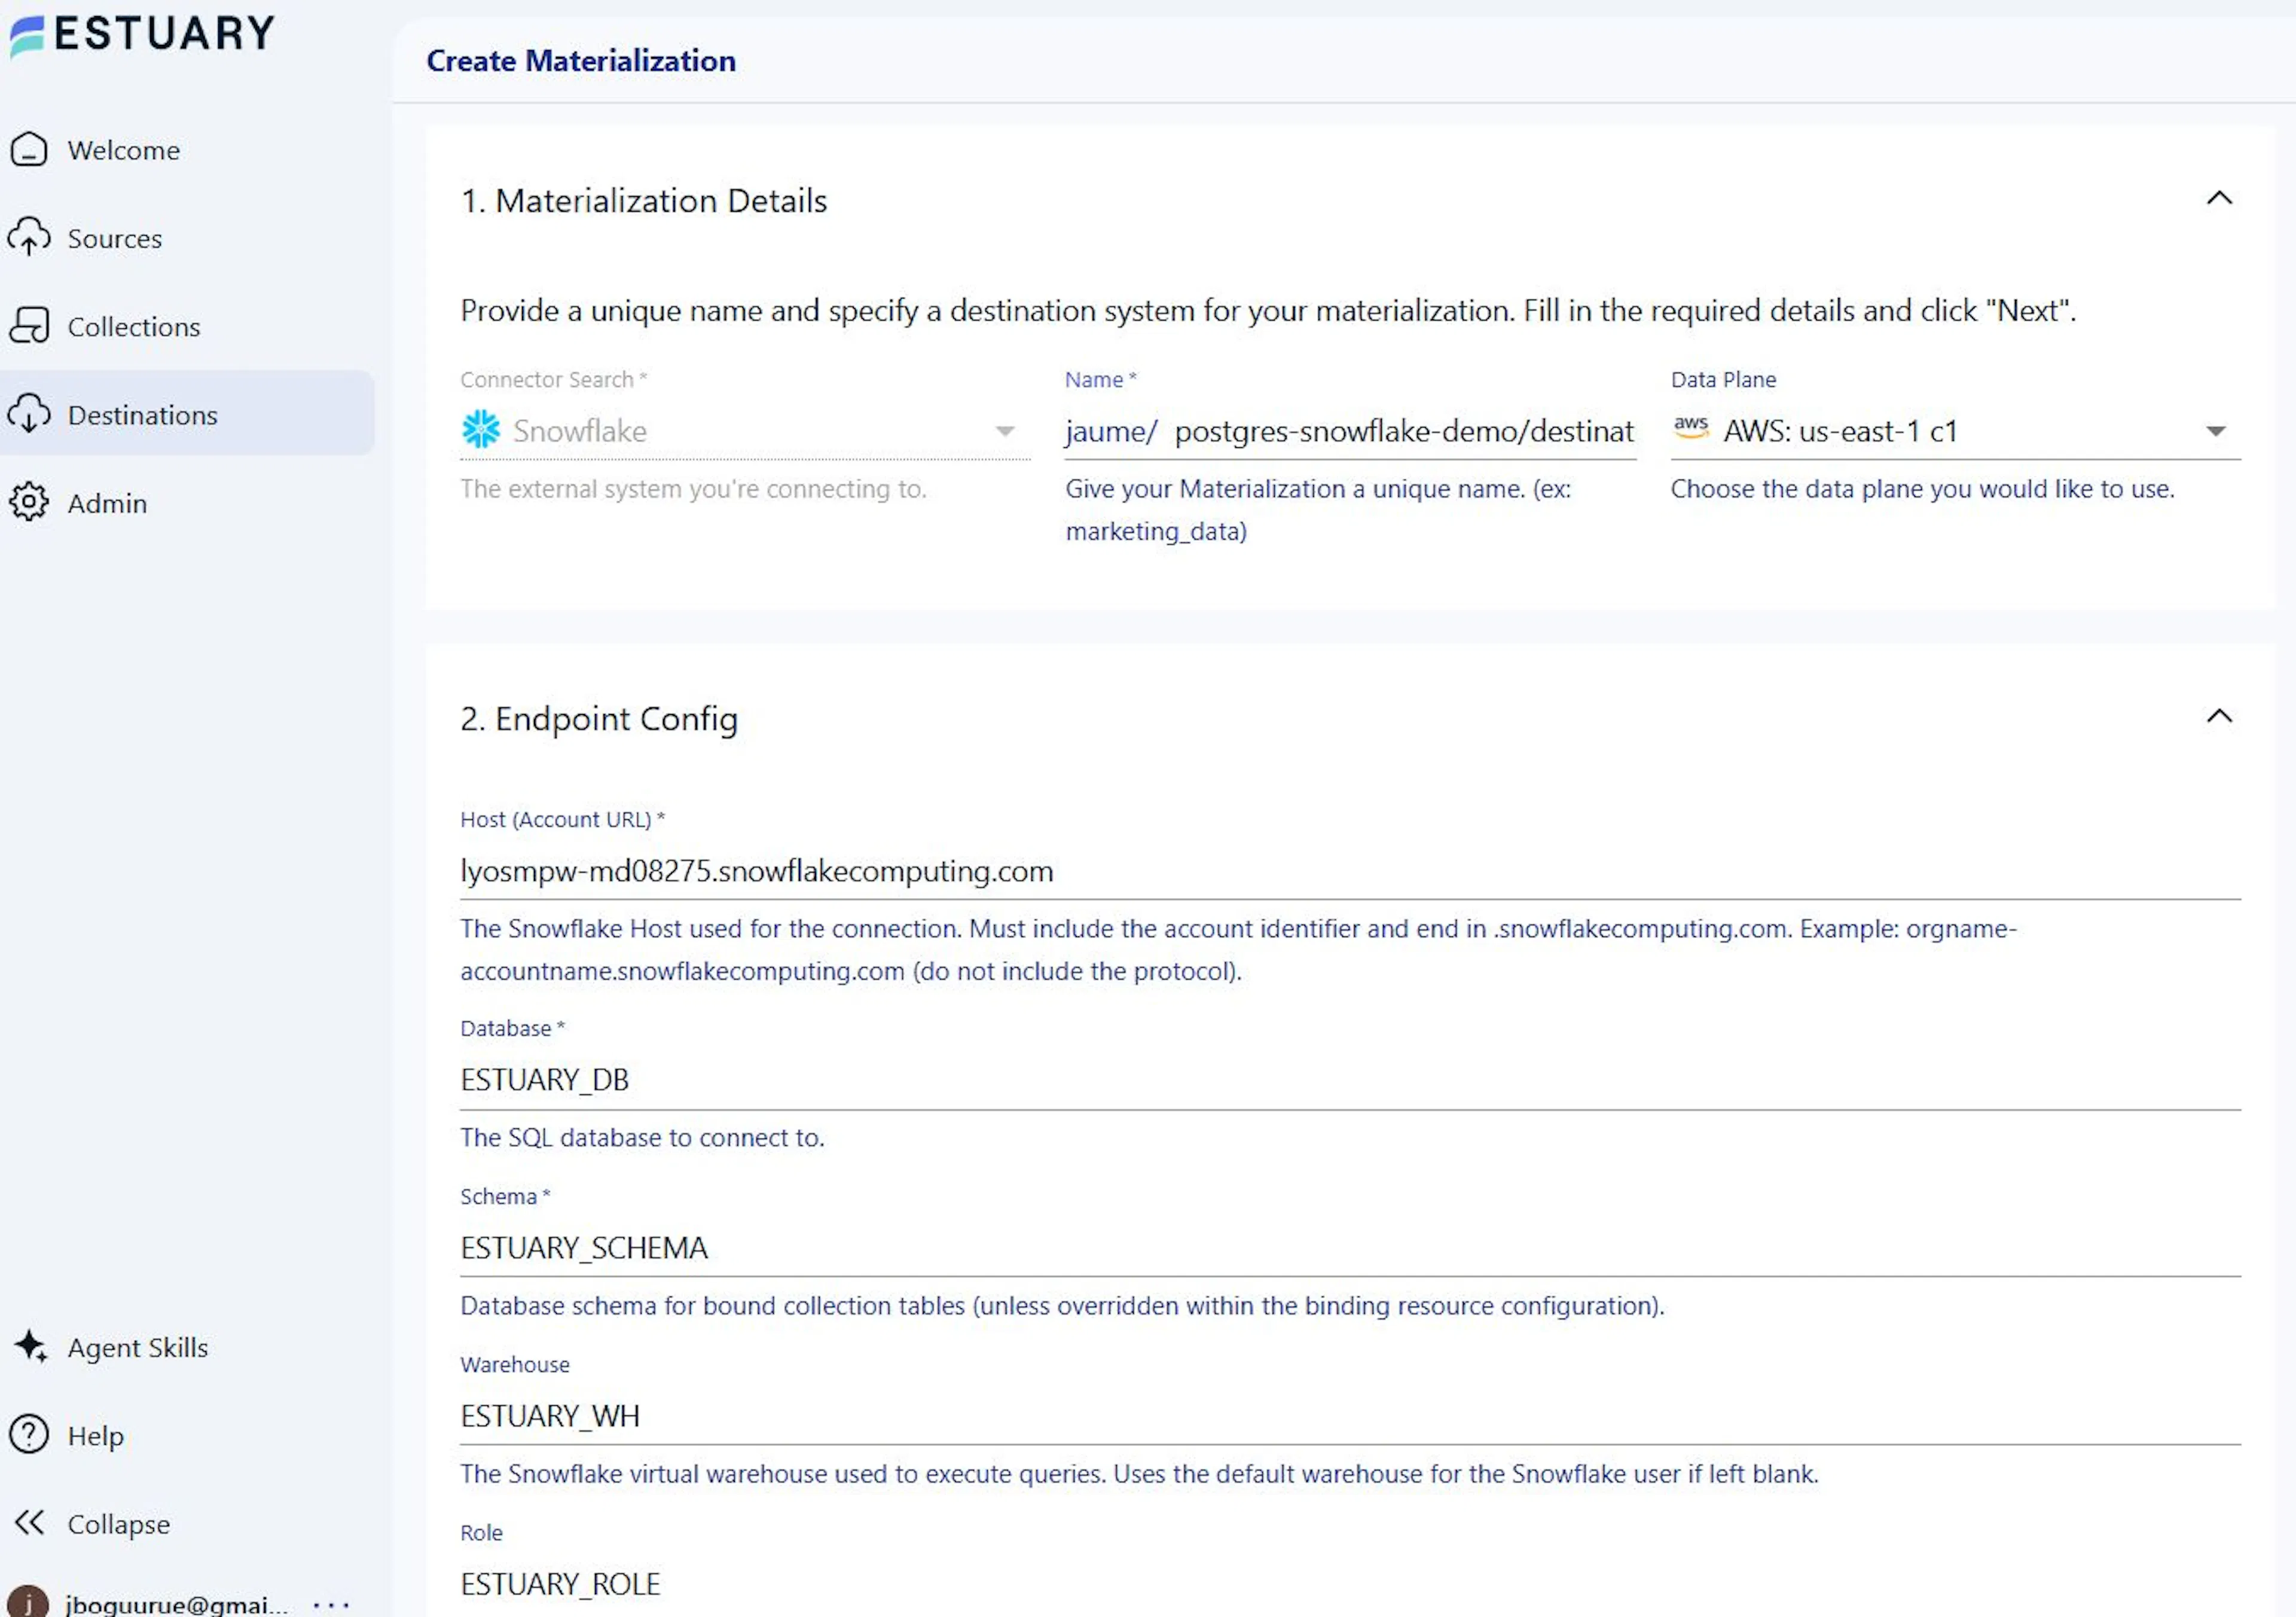Image resolution: width=2296 pixels, height=1617 pixels.
Task: Click the Schema field with ESTUARY_SCHEMA
Action: pos(1350,1248)
